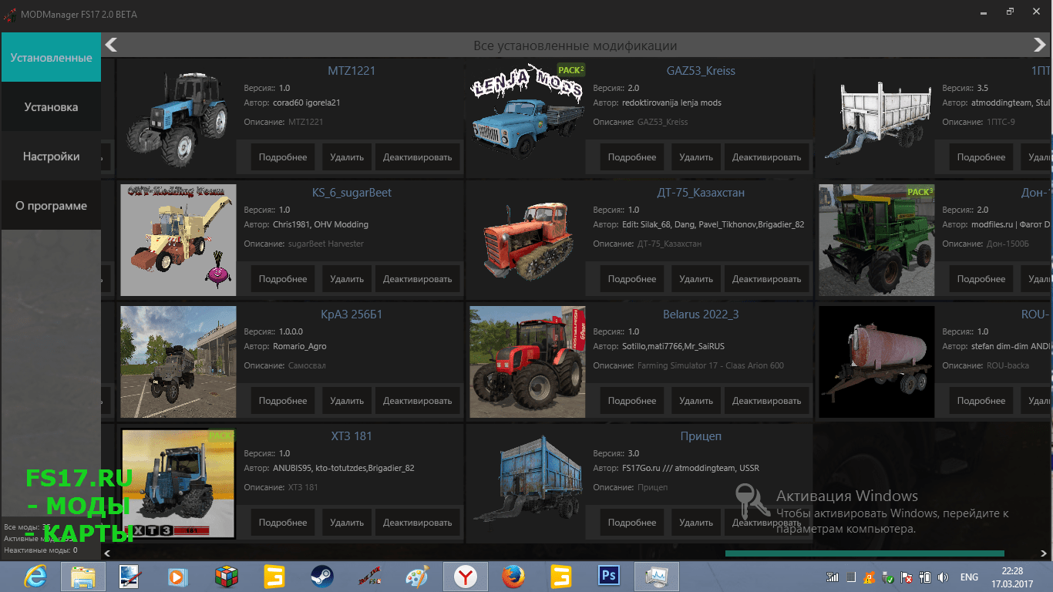Click the ДТ-75 crawler tractor thumbnail

click(x=527, y=240)
